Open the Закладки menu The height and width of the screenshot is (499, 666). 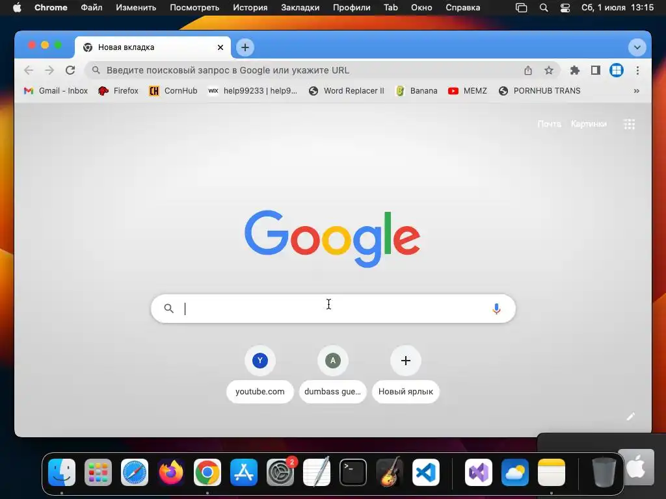pos(300,8)
